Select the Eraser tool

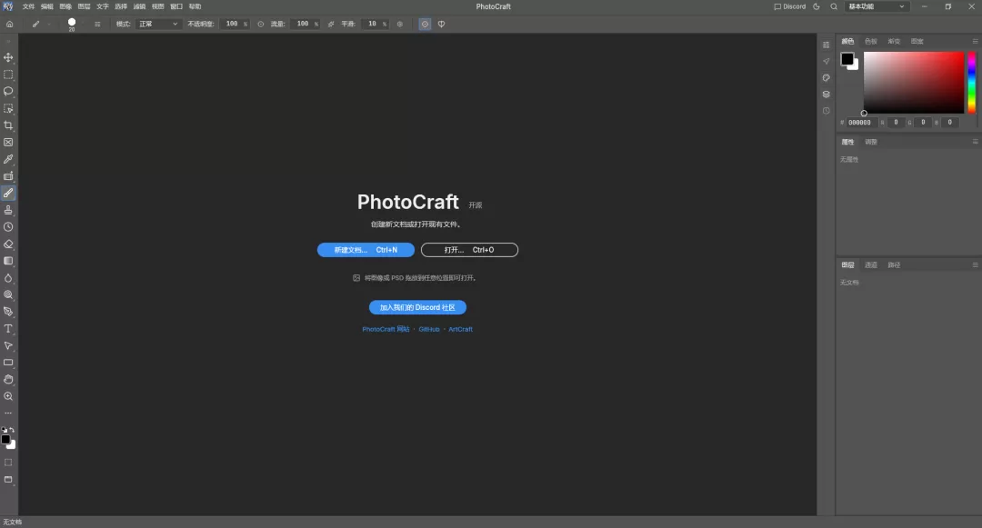pos(8,244)
